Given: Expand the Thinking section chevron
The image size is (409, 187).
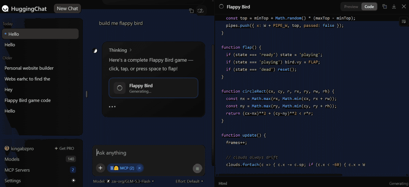Looking at the screenshot, I should tap(131, 50).
